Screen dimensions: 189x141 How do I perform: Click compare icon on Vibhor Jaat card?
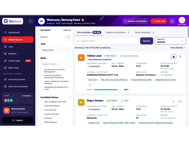[x=180, y=57]
